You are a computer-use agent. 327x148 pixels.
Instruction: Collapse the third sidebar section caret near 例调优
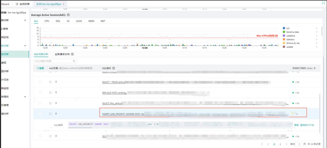25,97
